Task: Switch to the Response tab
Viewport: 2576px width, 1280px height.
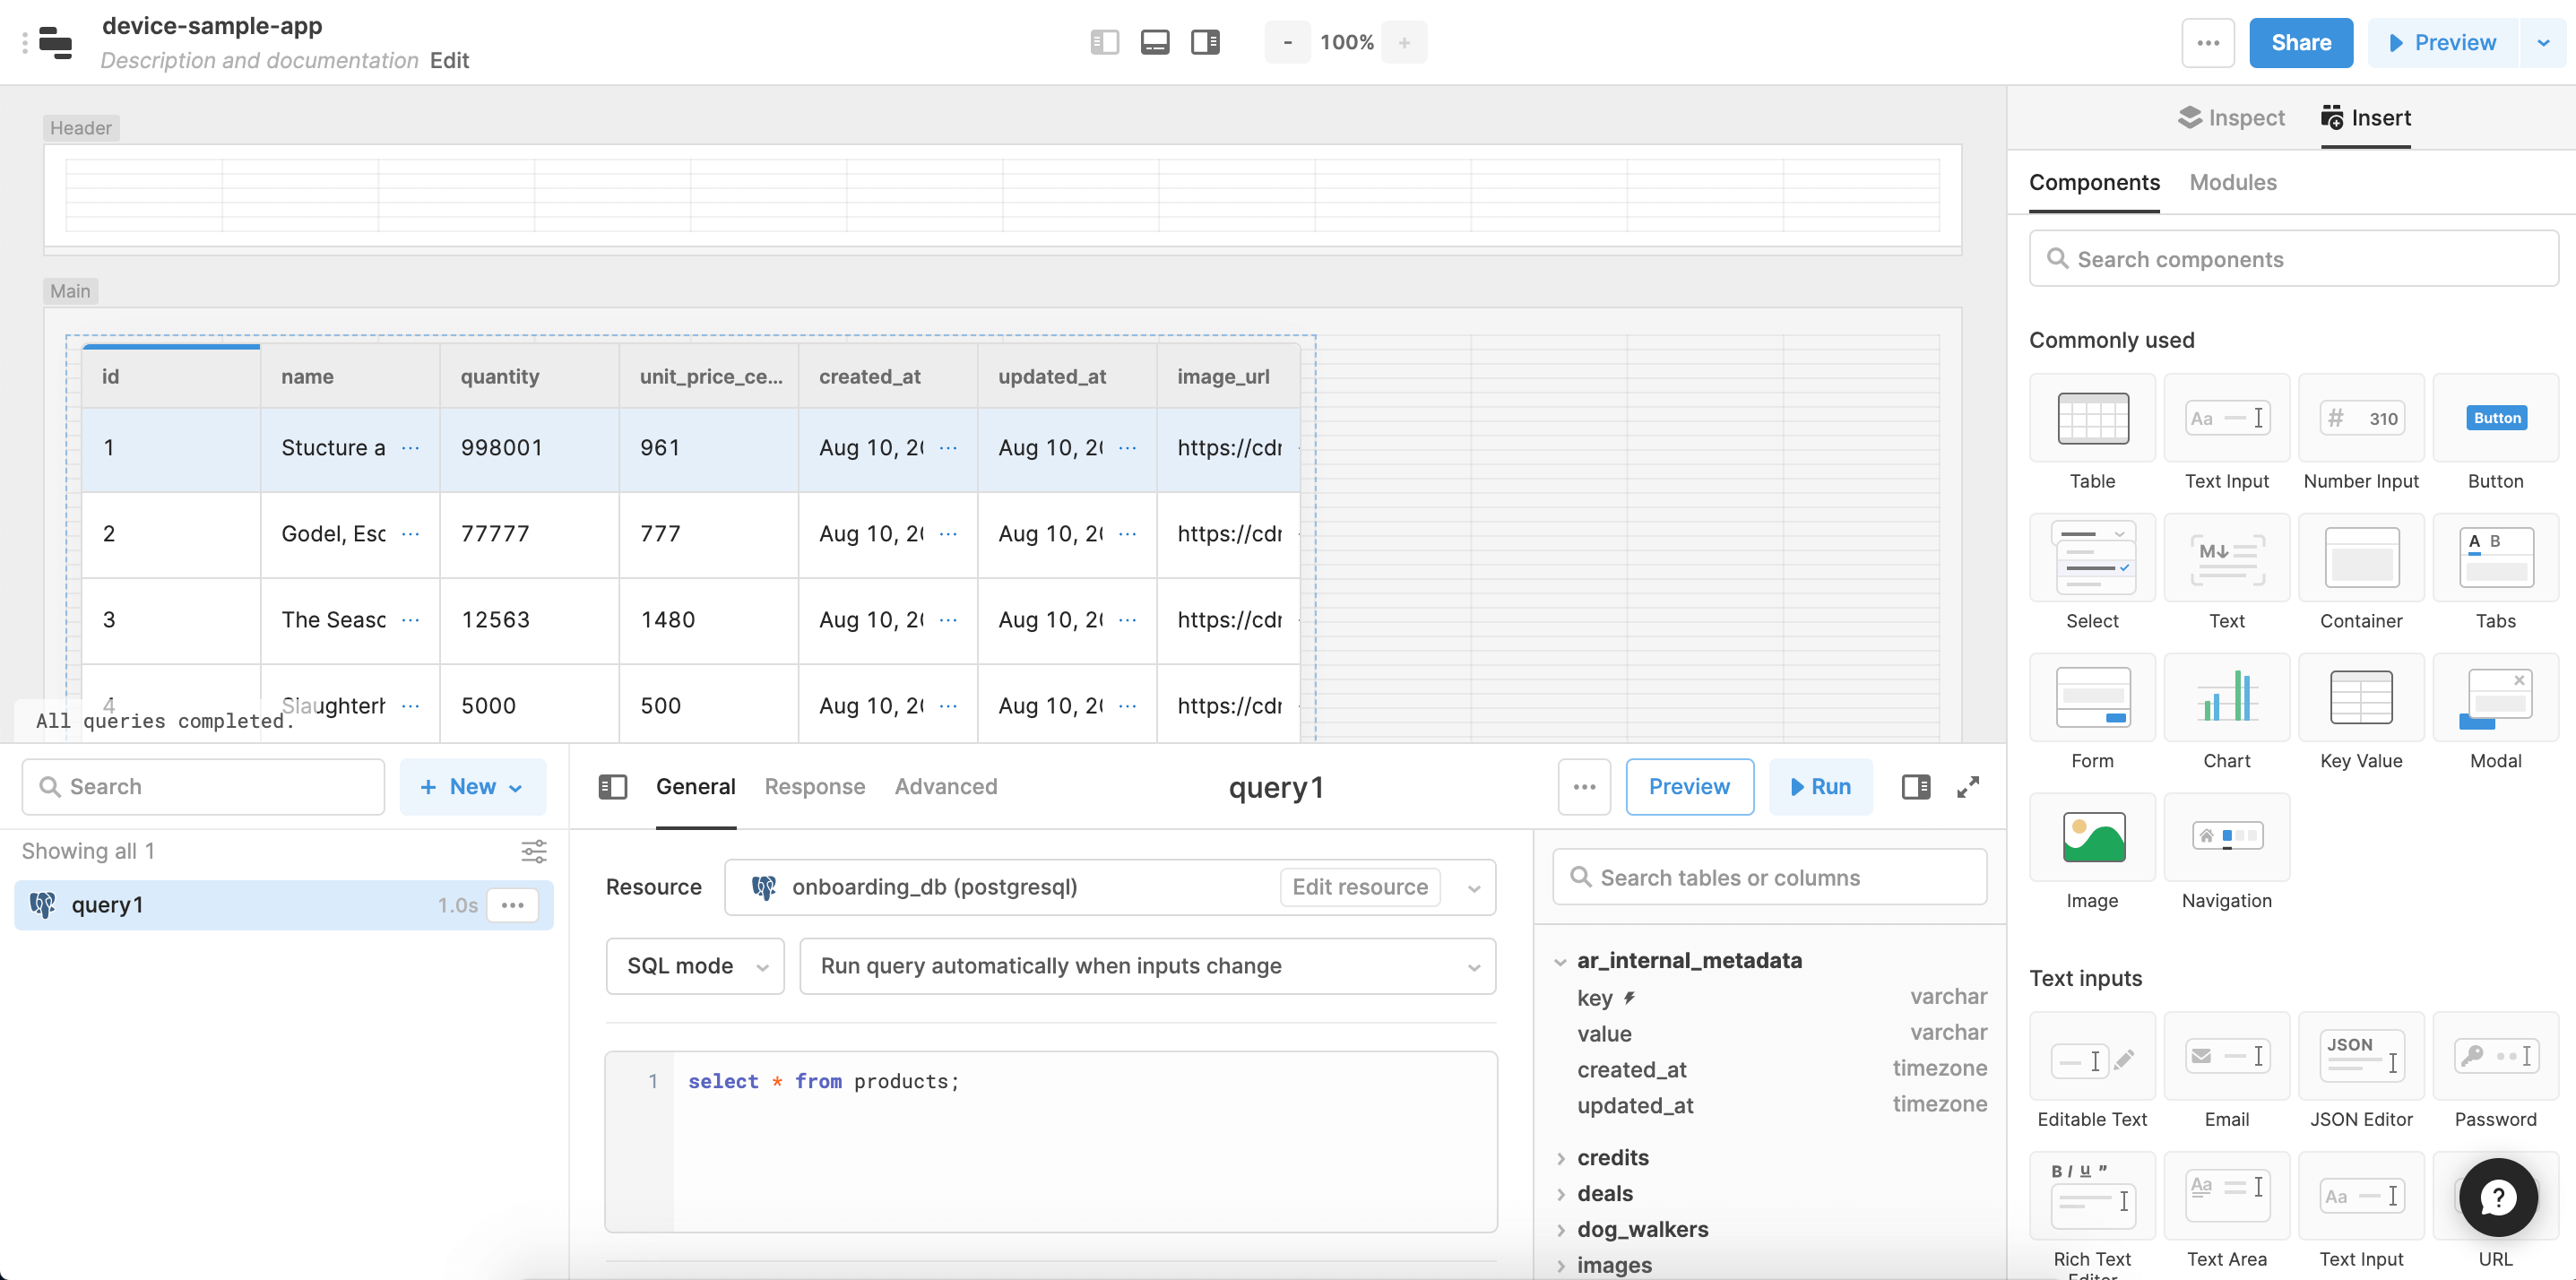Action: click(814, 787)
